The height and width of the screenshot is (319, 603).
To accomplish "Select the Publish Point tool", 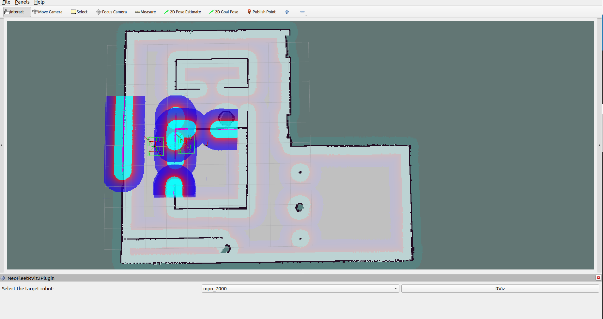I will coord(261,12).
